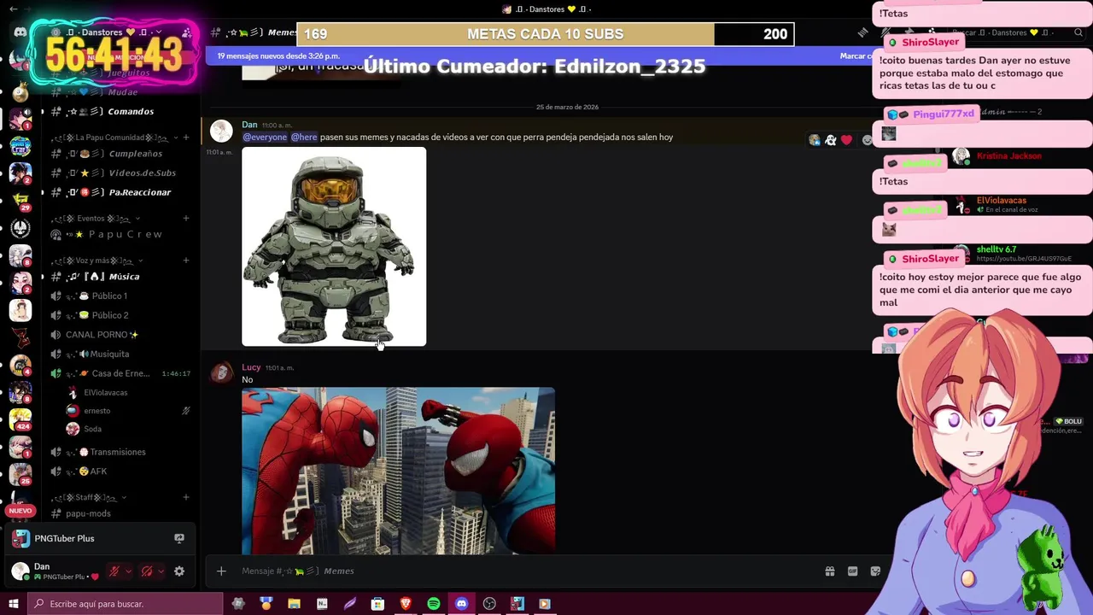
Task: Click the Windows taskbar search box
Action: 125,604
